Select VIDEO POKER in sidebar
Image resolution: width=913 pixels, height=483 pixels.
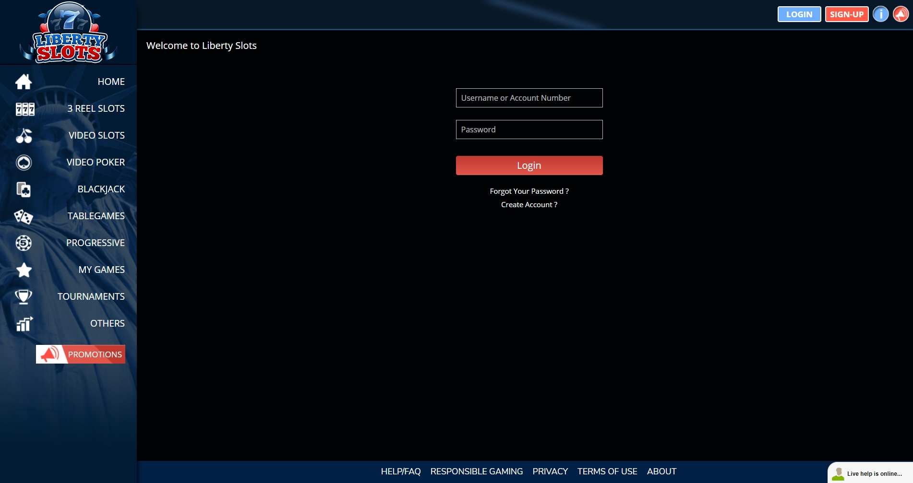pyautogui.click(x=96, y=162)
